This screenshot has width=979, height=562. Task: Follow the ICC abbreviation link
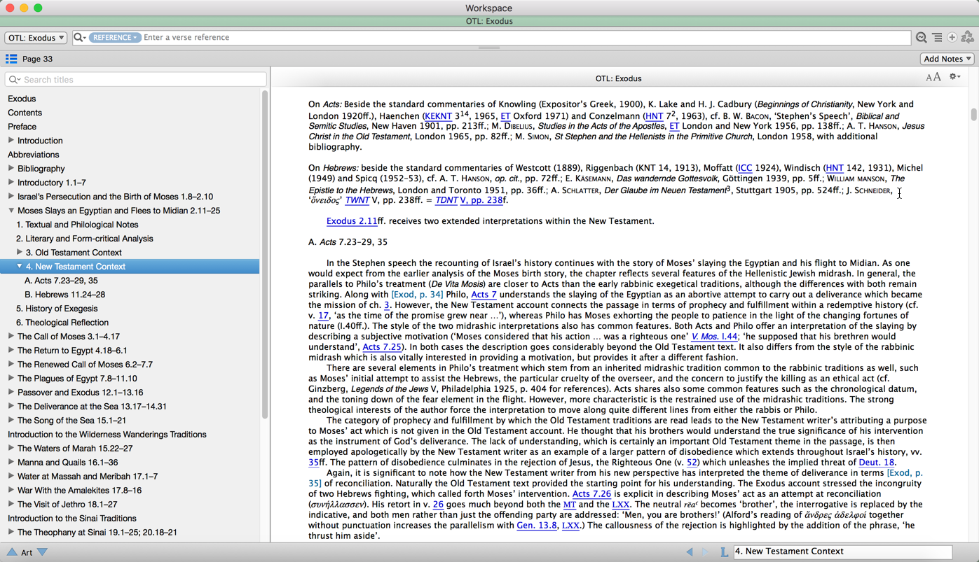tap(745, 168)
